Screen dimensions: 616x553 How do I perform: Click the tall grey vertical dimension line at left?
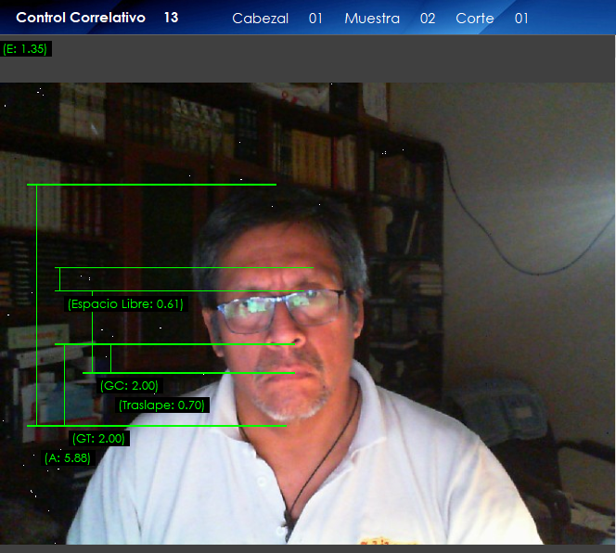(x=36, y=304)
